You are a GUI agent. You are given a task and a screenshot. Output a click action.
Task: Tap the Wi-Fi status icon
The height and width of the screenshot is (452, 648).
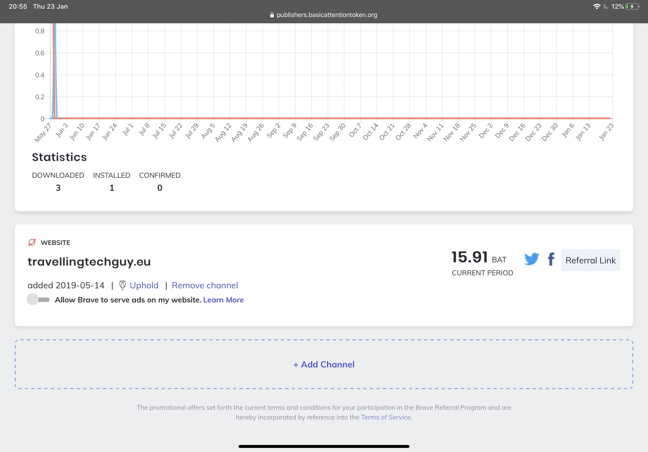click(x=597, y=7)
